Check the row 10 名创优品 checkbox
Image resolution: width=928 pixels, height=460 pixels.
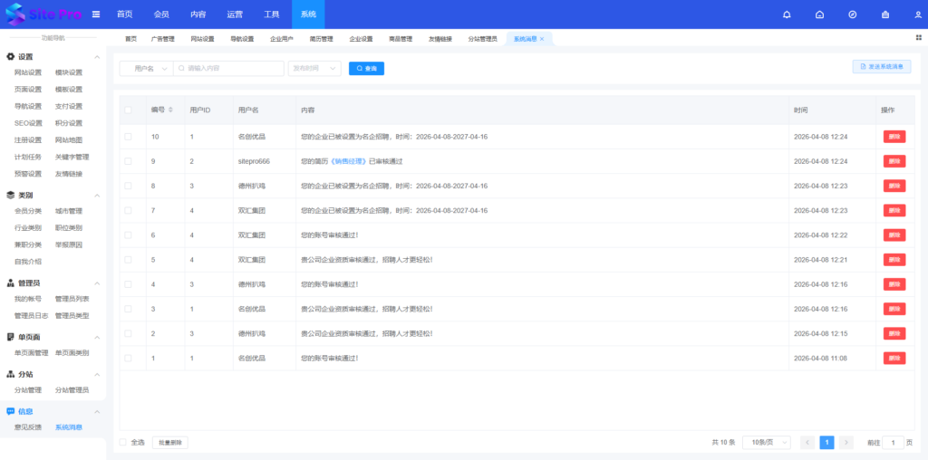click(128, 137)
